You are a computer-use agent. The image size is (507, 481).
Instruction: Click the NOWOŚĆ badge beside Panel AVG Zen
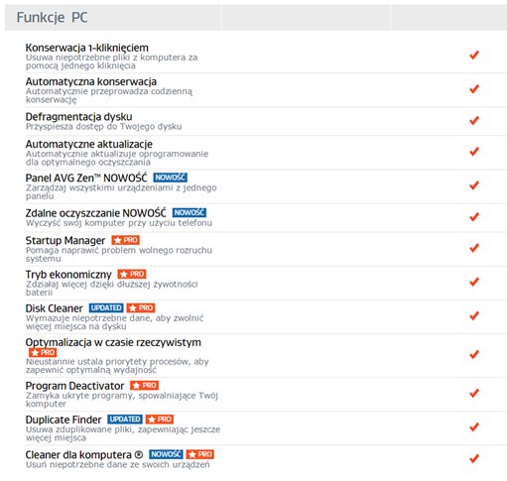point(171,178)
